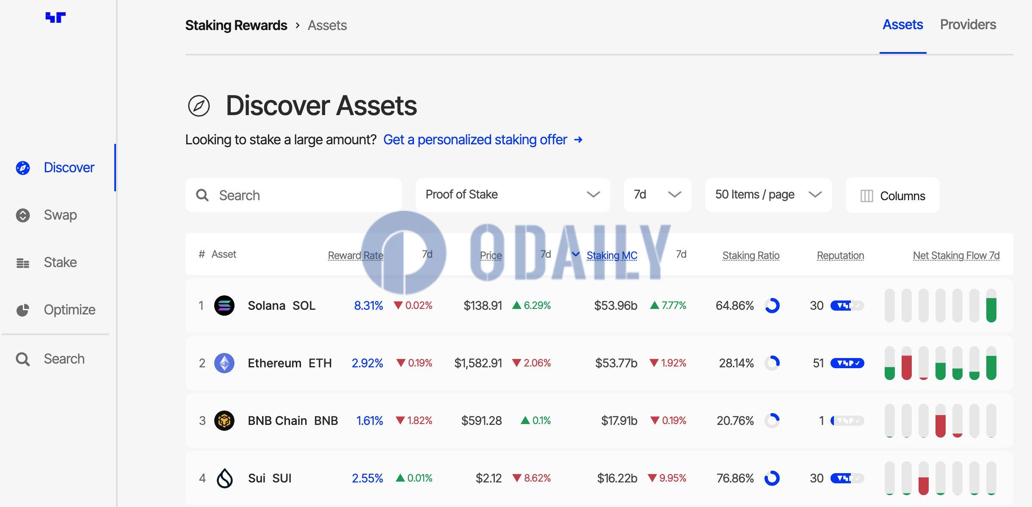Open the Discover compass icon in sidebar
1032x507 pixels.
coord(23,168)
